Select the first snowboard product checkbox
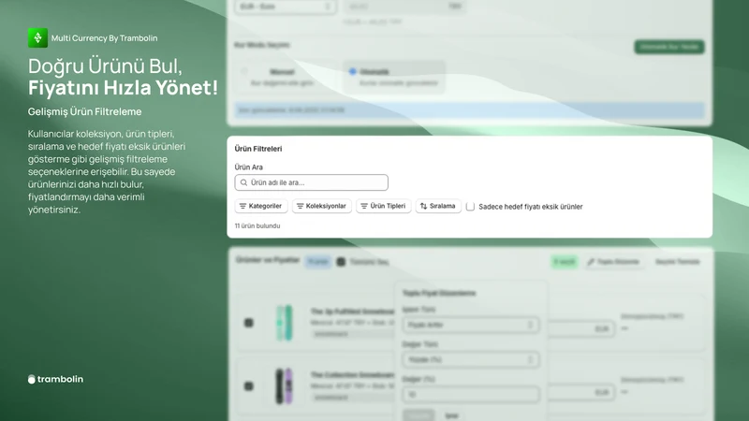Viewport: 749px width, 421px height. (x=249, y=323)
